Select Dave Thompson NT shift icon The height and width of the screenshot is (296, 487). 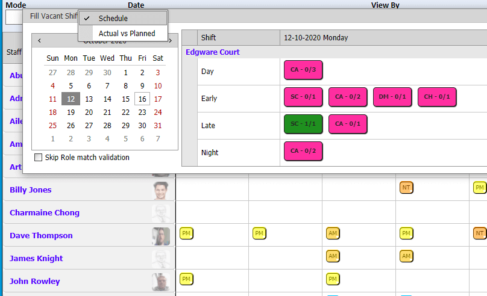pos(480,233)
